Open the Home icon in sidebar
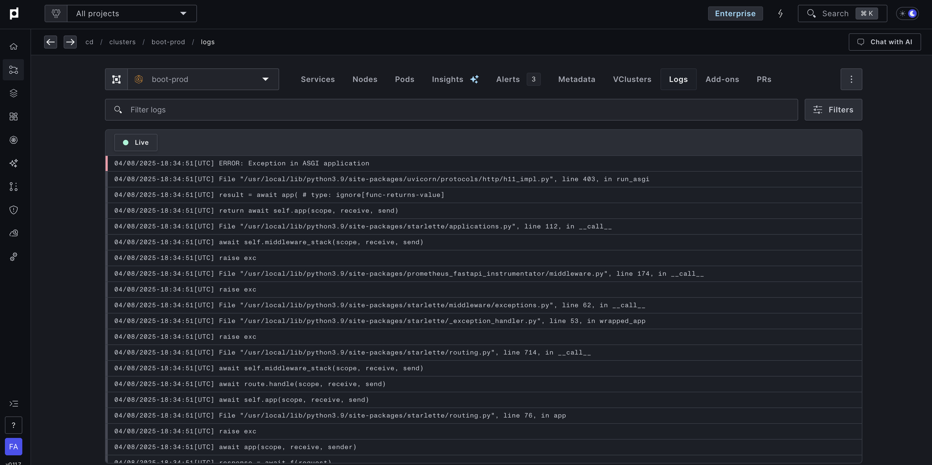Image resolution: width=932 pixels, height=465 pixels. click(x=14, y=47)
